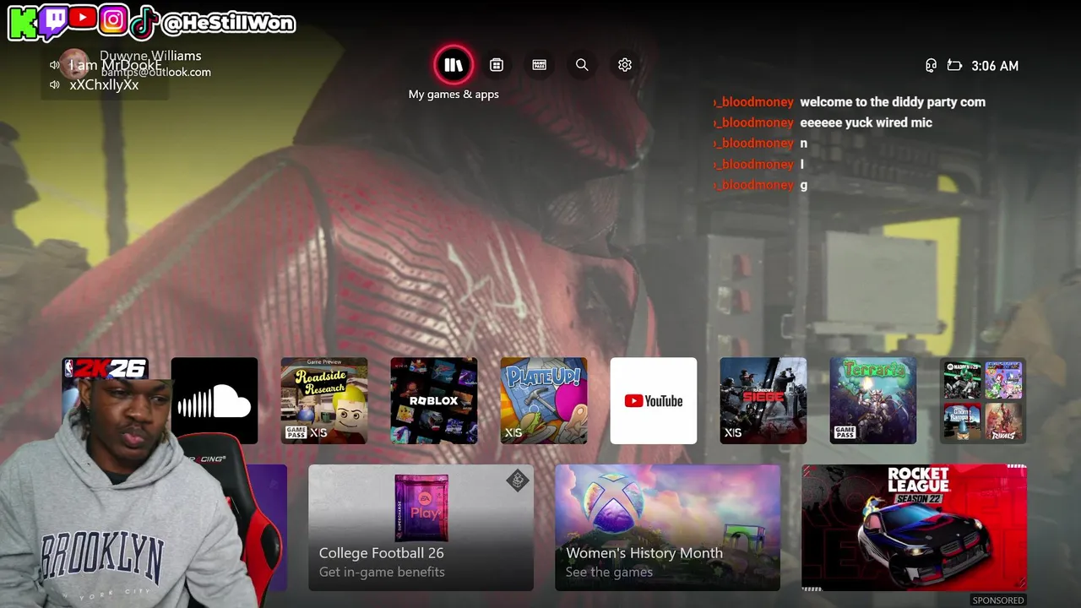This screenshot has height=608, width=1081.
Task: Click the controller battery icon
Action: [x=954, y=65]
